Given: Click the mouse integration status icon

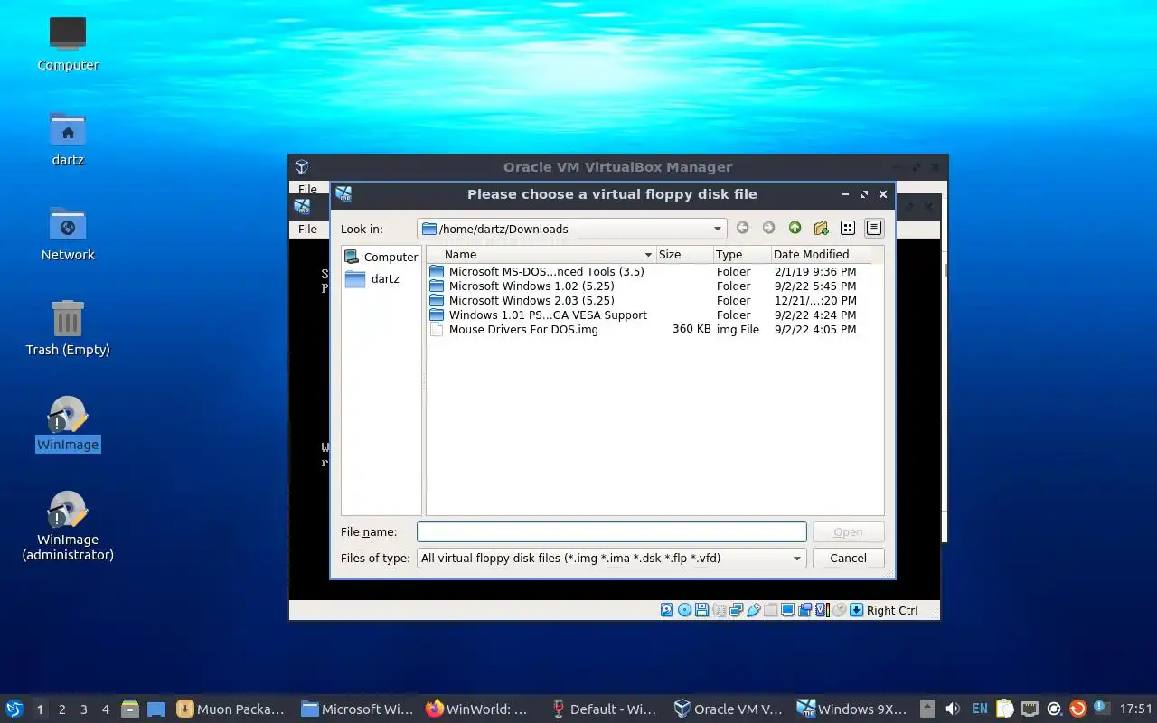Looking at the screenshot, I should pos(839,610).
